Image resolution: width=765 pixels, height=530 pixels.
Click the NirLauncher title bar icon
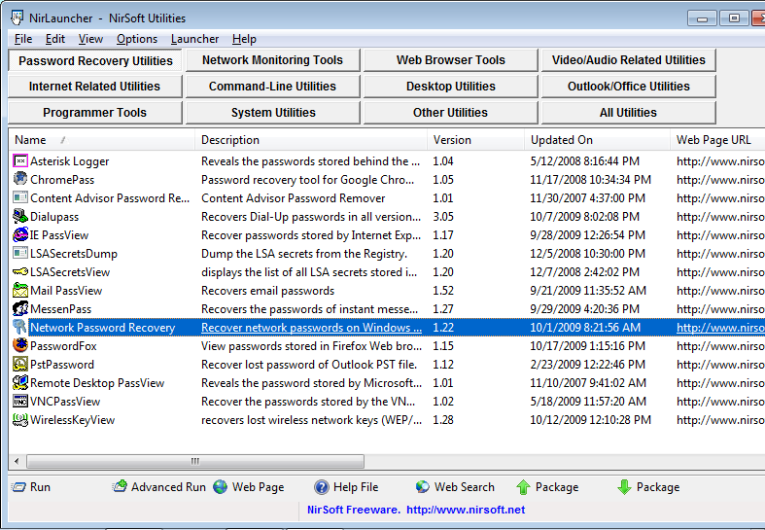pos(17,18)
